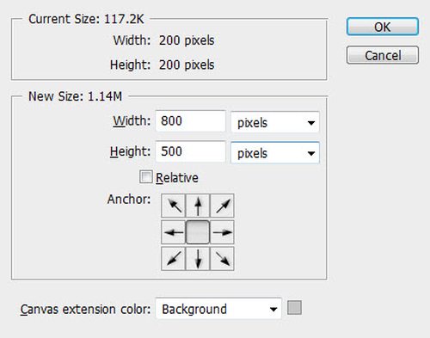This screenshot has width=430, height=338.
Task: Click the New Size 'Width:' label
Action: coord(132,120)
